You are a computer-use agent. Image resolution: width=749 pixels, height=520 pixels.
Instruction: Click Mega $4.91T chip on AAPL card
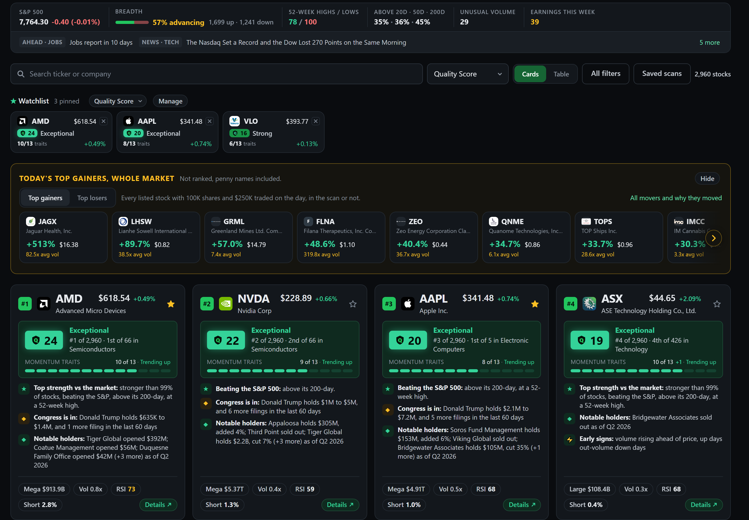[406, 489]
